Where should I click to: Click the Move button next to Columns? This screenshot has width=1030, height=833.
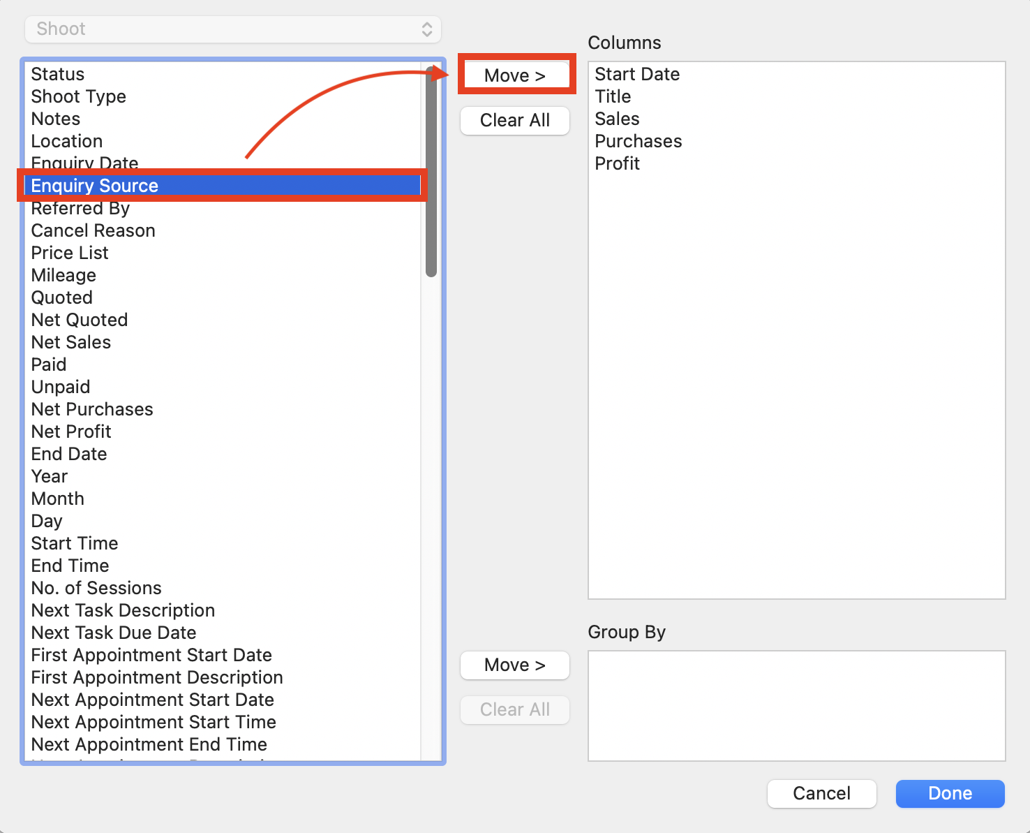pyautogui.click(x=516, y=75)
